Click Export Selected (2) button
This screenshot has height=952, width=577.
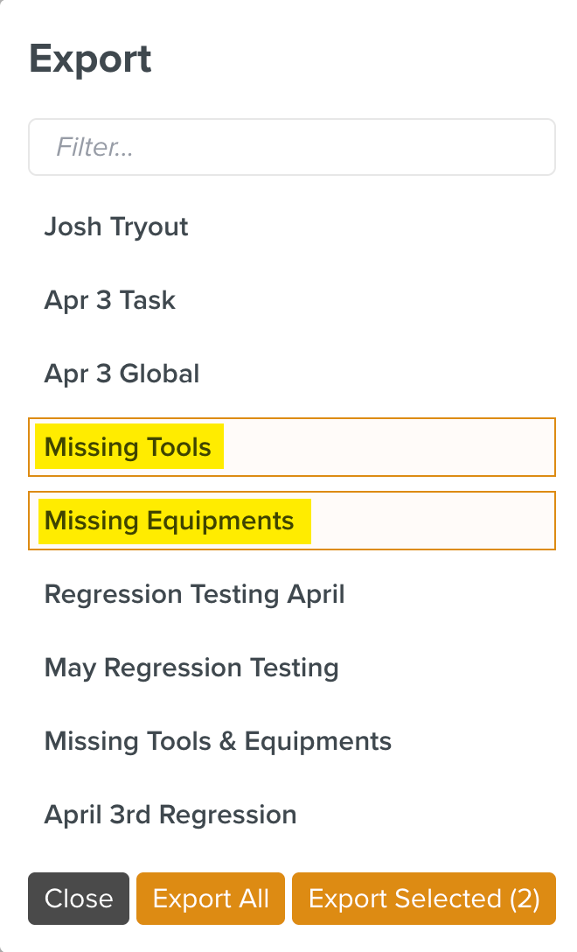424,899
